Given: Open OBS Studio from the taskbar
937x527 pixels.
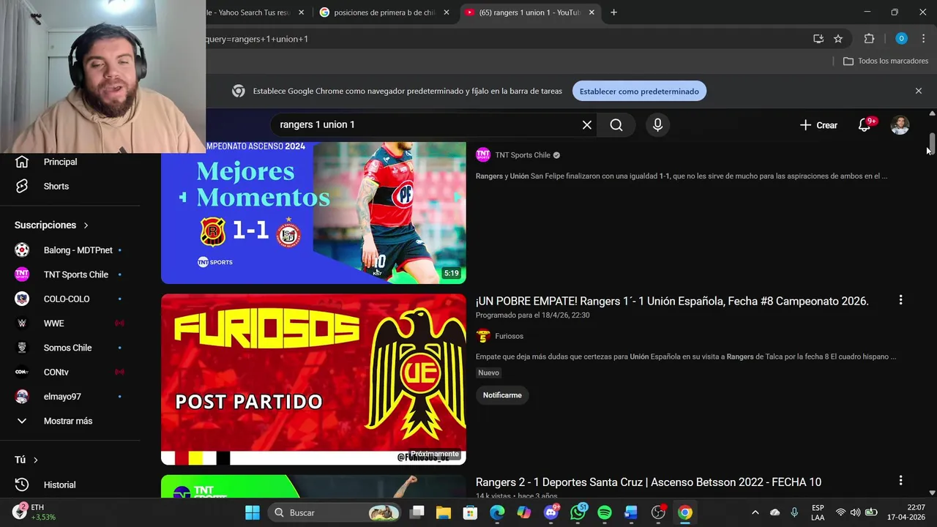Looking at the screenshot, I should tap(658, 513).
